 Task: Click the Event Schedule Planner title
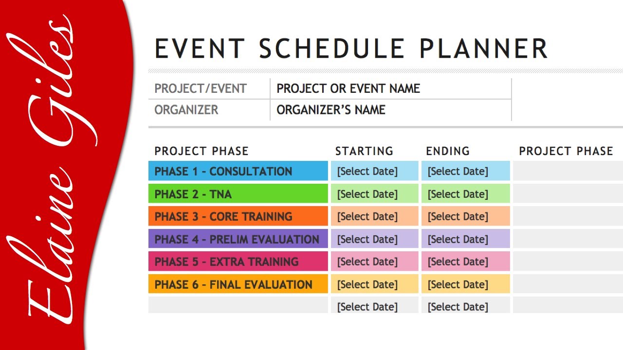pyautogui.click(x=351, y=49)
